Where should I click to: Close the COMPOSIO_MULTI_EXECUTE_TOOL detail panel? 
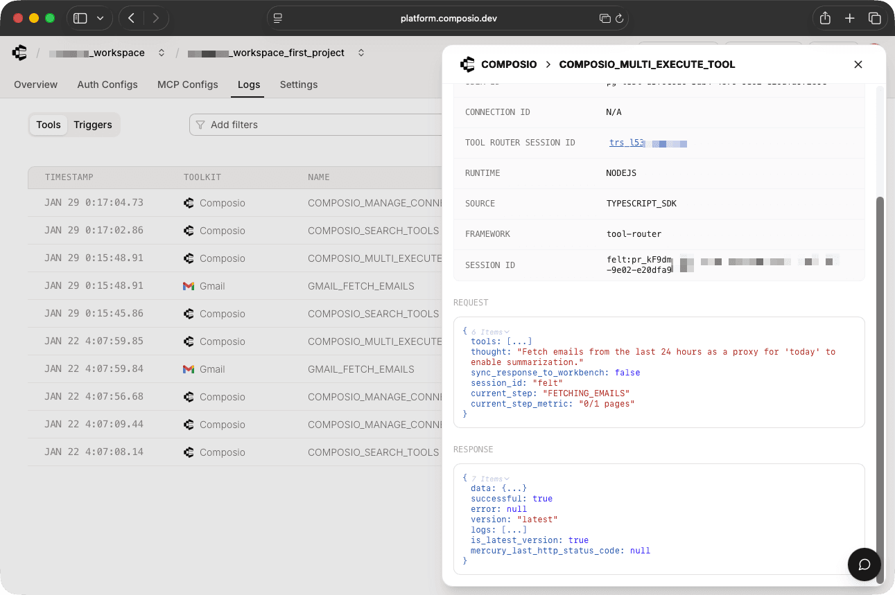858,64
